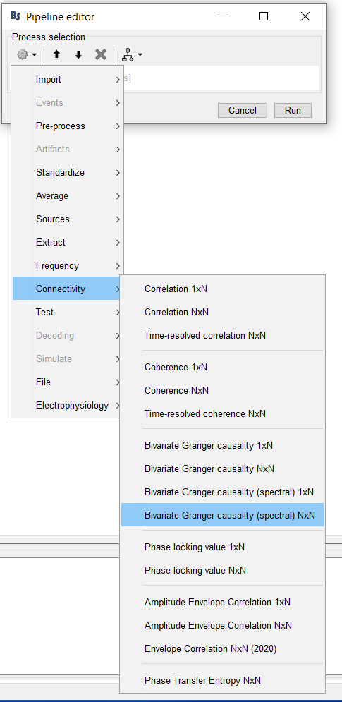The image size is (342, 702).
Task: Move process down with arrow icon
Action: click(x=78, y=54)
